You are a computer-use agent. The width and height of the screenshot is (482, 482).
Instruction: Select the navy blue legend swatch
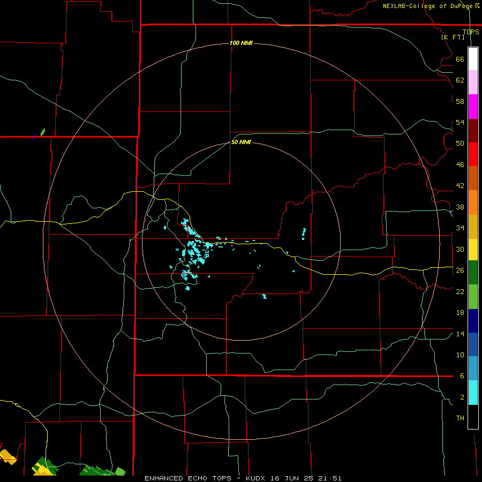pyautogui.click(x=473, y=321)
